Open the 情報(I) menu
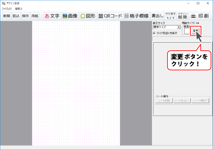 click(x=18, y=8)
